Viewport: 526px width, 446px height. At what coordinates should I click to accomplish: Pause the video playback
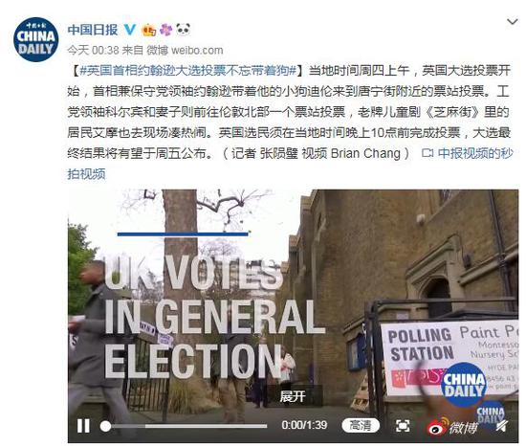pyautogui.click(x=83, y=426)
